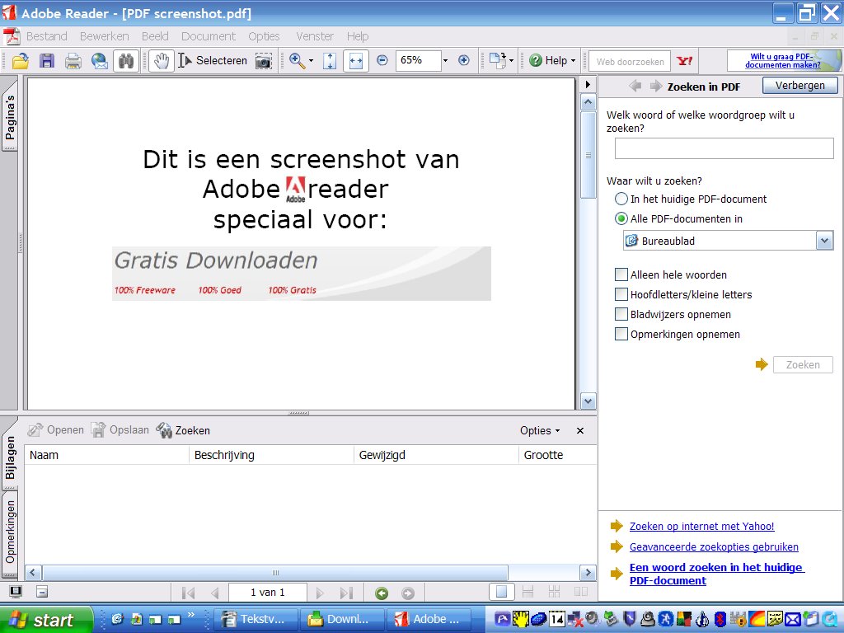The width and height of the screenshot is (844, 633).
Task: Enable 'Alleen hele woorden' checkbox
Action: (621, 274)
